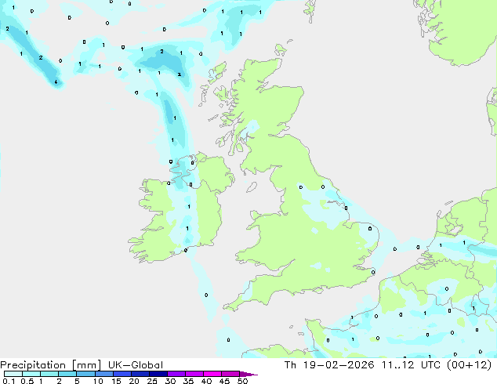
Task: Click the '25' legend scale label
Action: point(152,381)
